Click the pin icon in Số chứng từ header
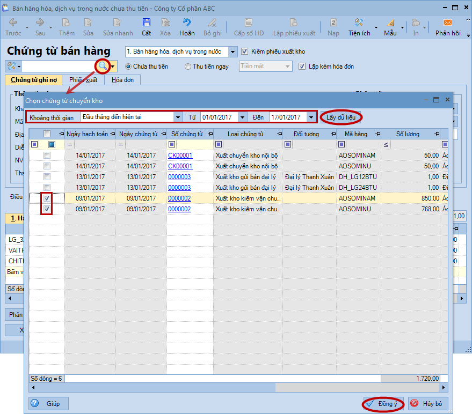 (x=210, y=134)
